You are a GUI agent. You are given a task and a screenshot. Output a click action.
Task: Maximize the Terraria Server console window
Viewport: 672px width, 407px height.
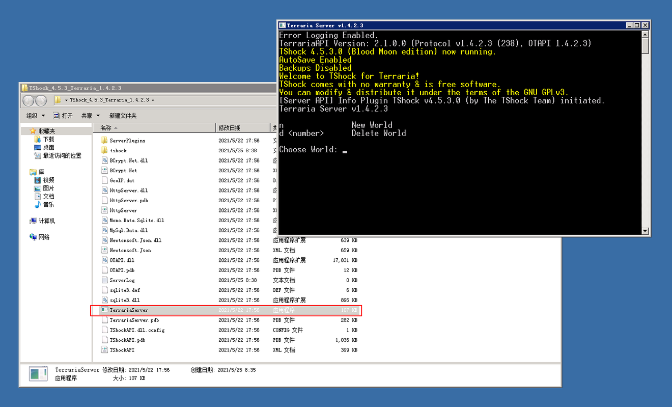[637, 25]
